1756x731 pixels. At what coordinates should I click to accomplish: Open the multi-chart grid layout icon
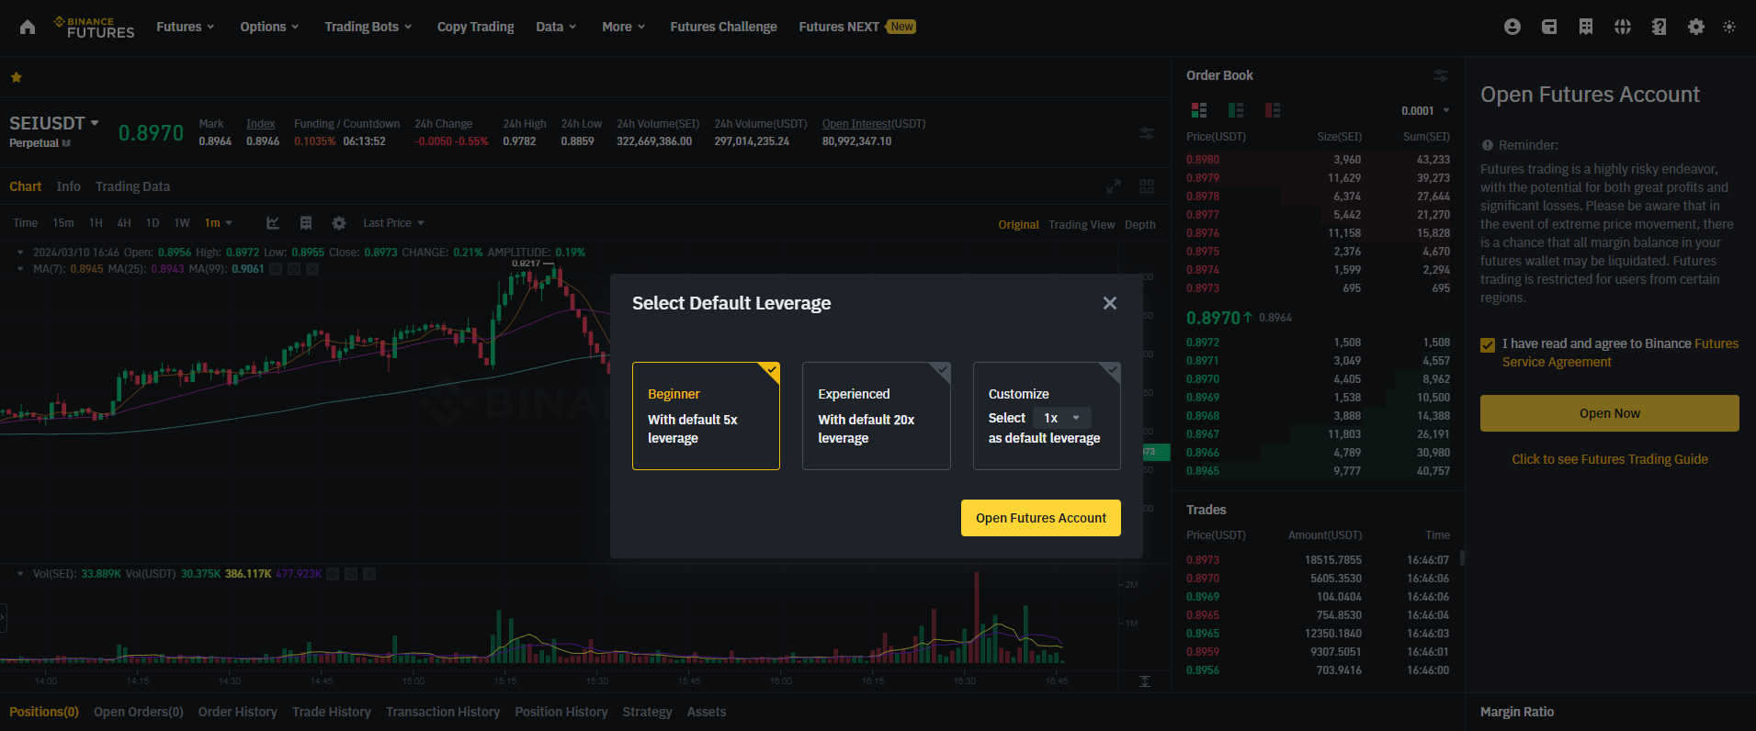click(x=1147, y=186)
